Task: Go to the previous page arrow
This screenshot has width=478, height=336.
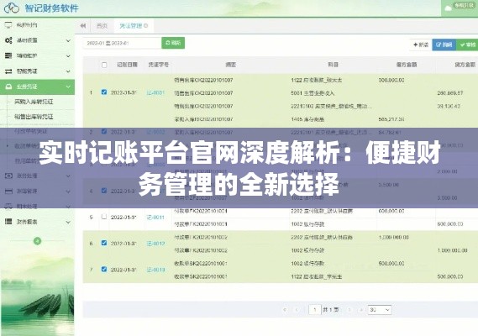Action: [x=297, y=310]
